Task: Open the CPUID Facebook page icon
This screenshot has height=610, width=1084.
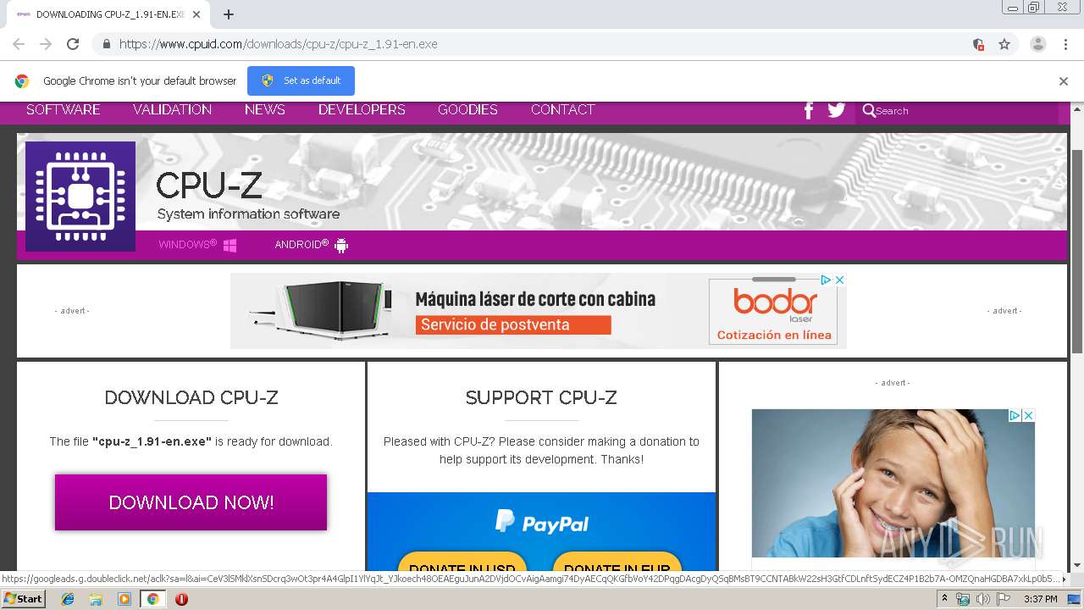Action: point(809,110)
